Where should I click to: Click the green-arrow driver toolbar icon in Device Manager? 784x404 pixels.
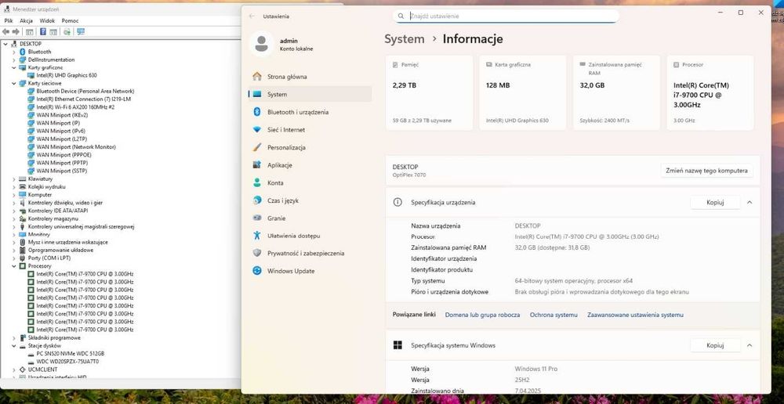pos(67,32)
